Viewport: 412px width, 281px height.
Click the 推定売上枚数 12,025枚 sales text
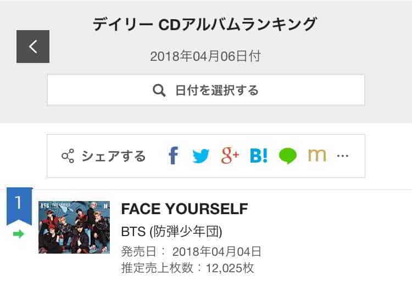187,268
